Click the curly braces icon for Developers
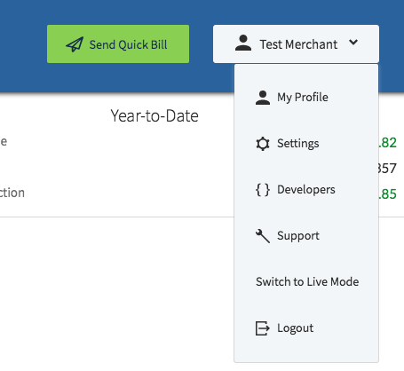Image resolution: width=404 pixels, height=371 pixels. [x=263, y=190]
